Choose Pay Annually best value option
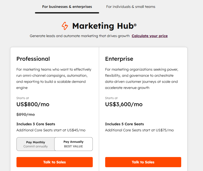 pyautogui.click(x=73, y=144)
